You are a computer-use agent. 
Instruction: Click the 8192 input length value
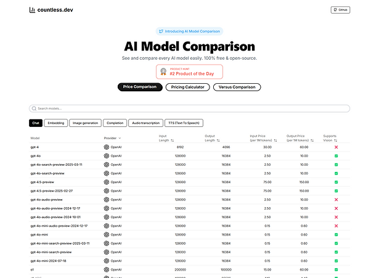click(x=181, y=147)
